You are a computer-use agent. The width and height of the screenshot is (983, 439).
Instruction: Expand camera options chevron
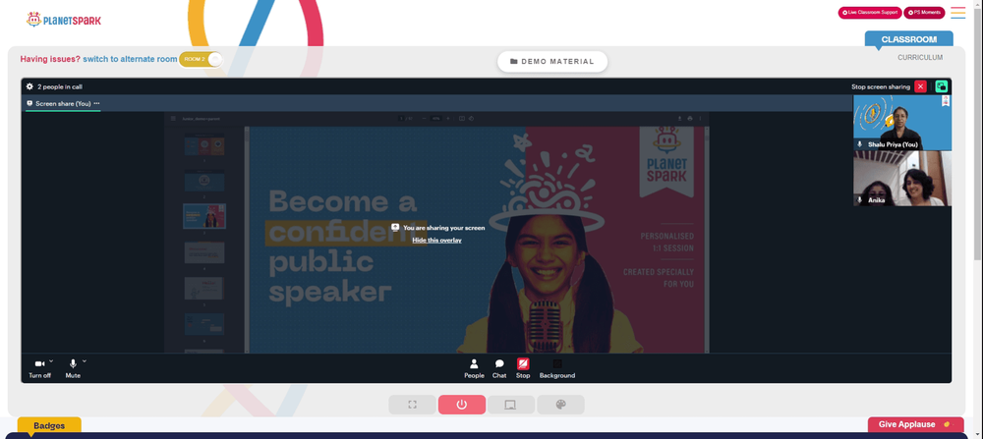coord(51,360)
